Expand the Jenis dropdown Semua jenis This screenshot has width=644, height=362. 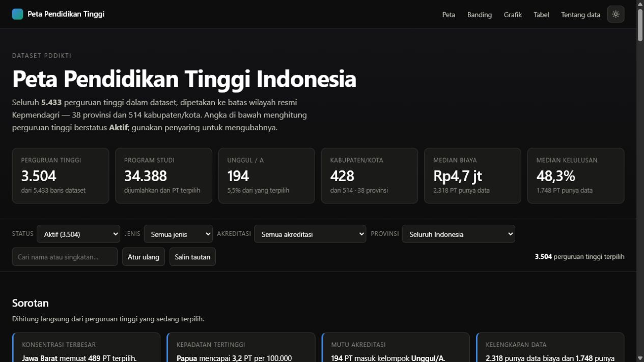pos(178,234)
